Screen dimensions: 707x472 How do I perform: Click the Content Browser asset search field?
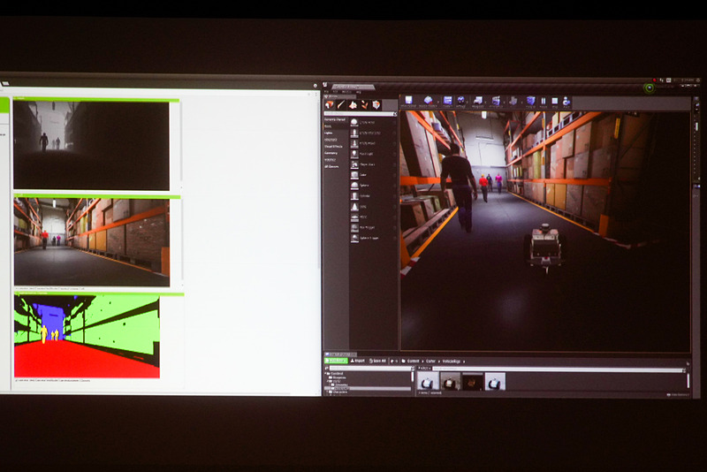click(559, 369)
